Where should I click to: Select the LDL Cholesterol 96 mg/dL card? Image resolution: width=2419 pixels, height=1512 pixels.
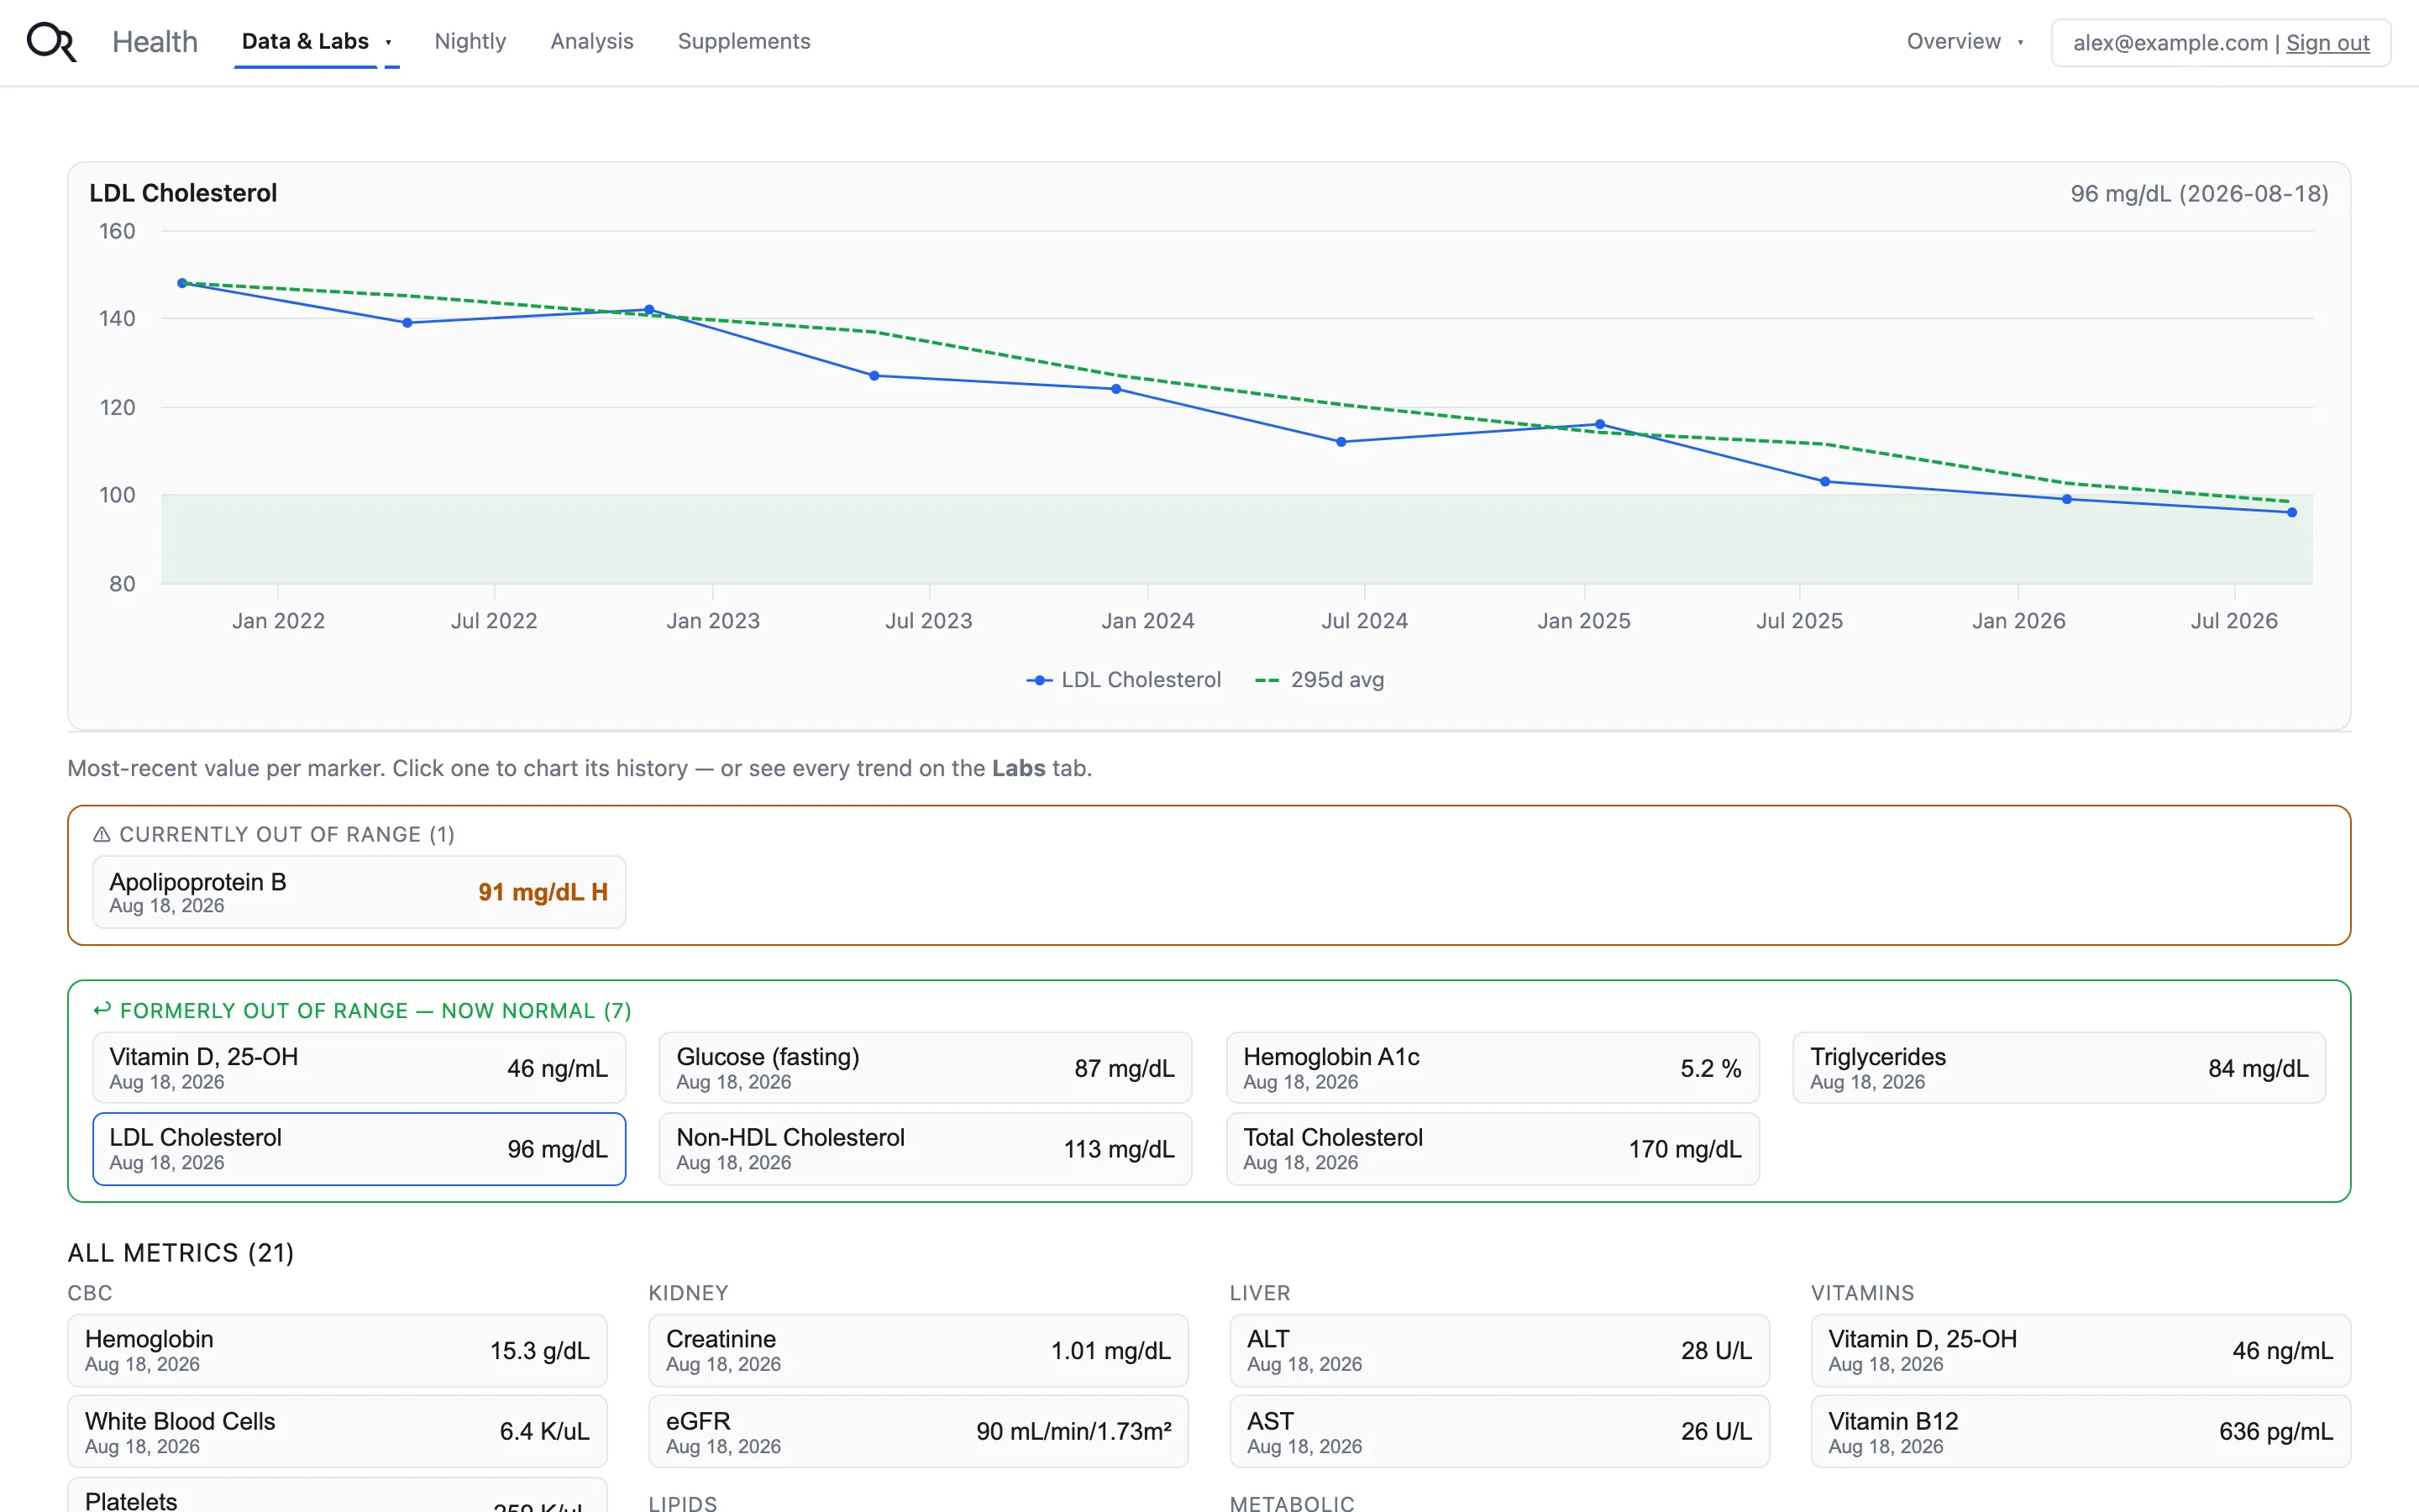pyautogui.click(x=359, y=1149)
